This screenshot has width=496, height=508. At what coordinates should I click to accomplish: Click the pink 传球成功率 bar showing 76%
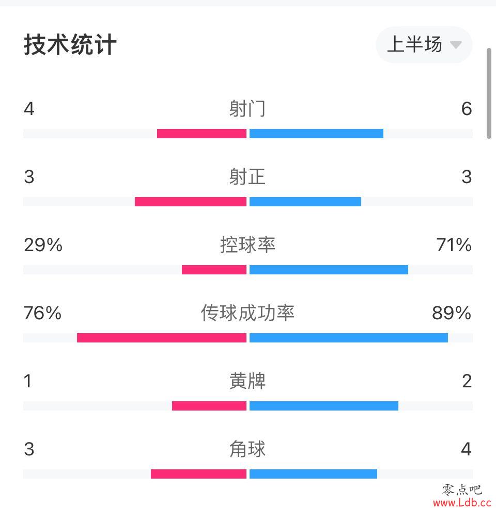pos(162,338)
